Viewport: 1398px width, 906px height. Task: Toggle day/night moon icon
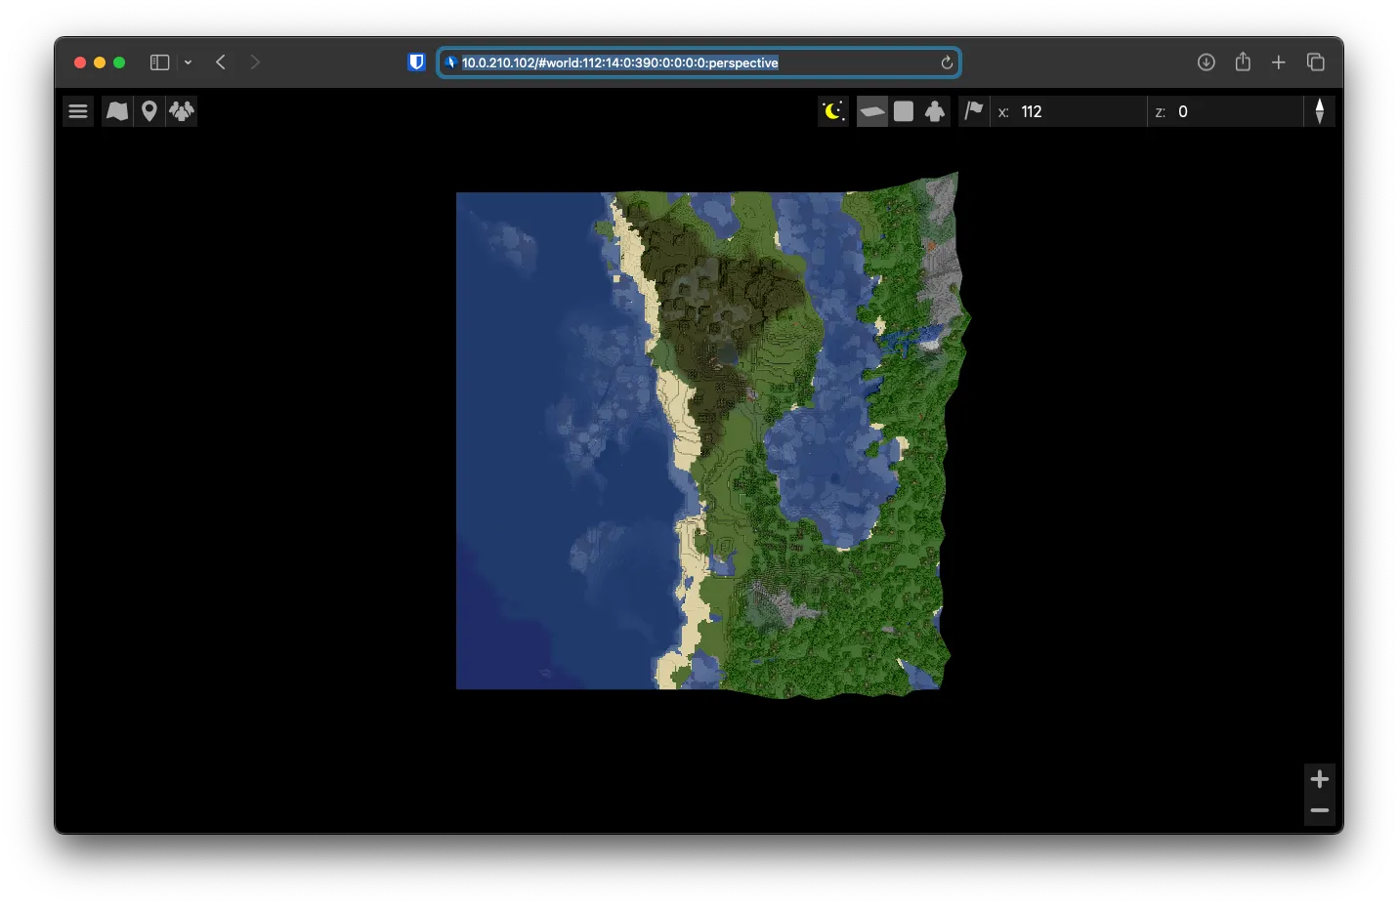click(x=833, y=111)
